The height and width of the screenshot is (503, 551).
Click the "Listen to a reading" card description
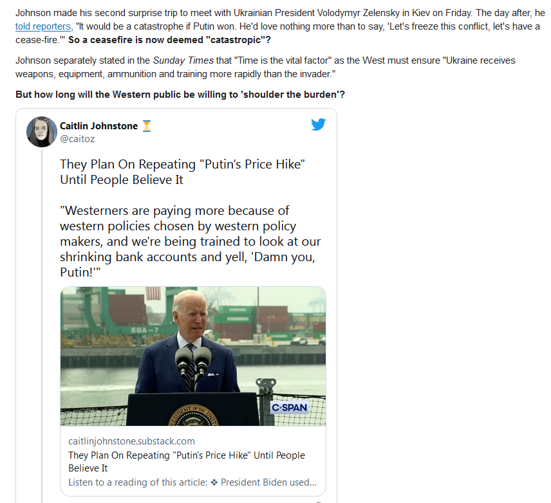(192, 482)
